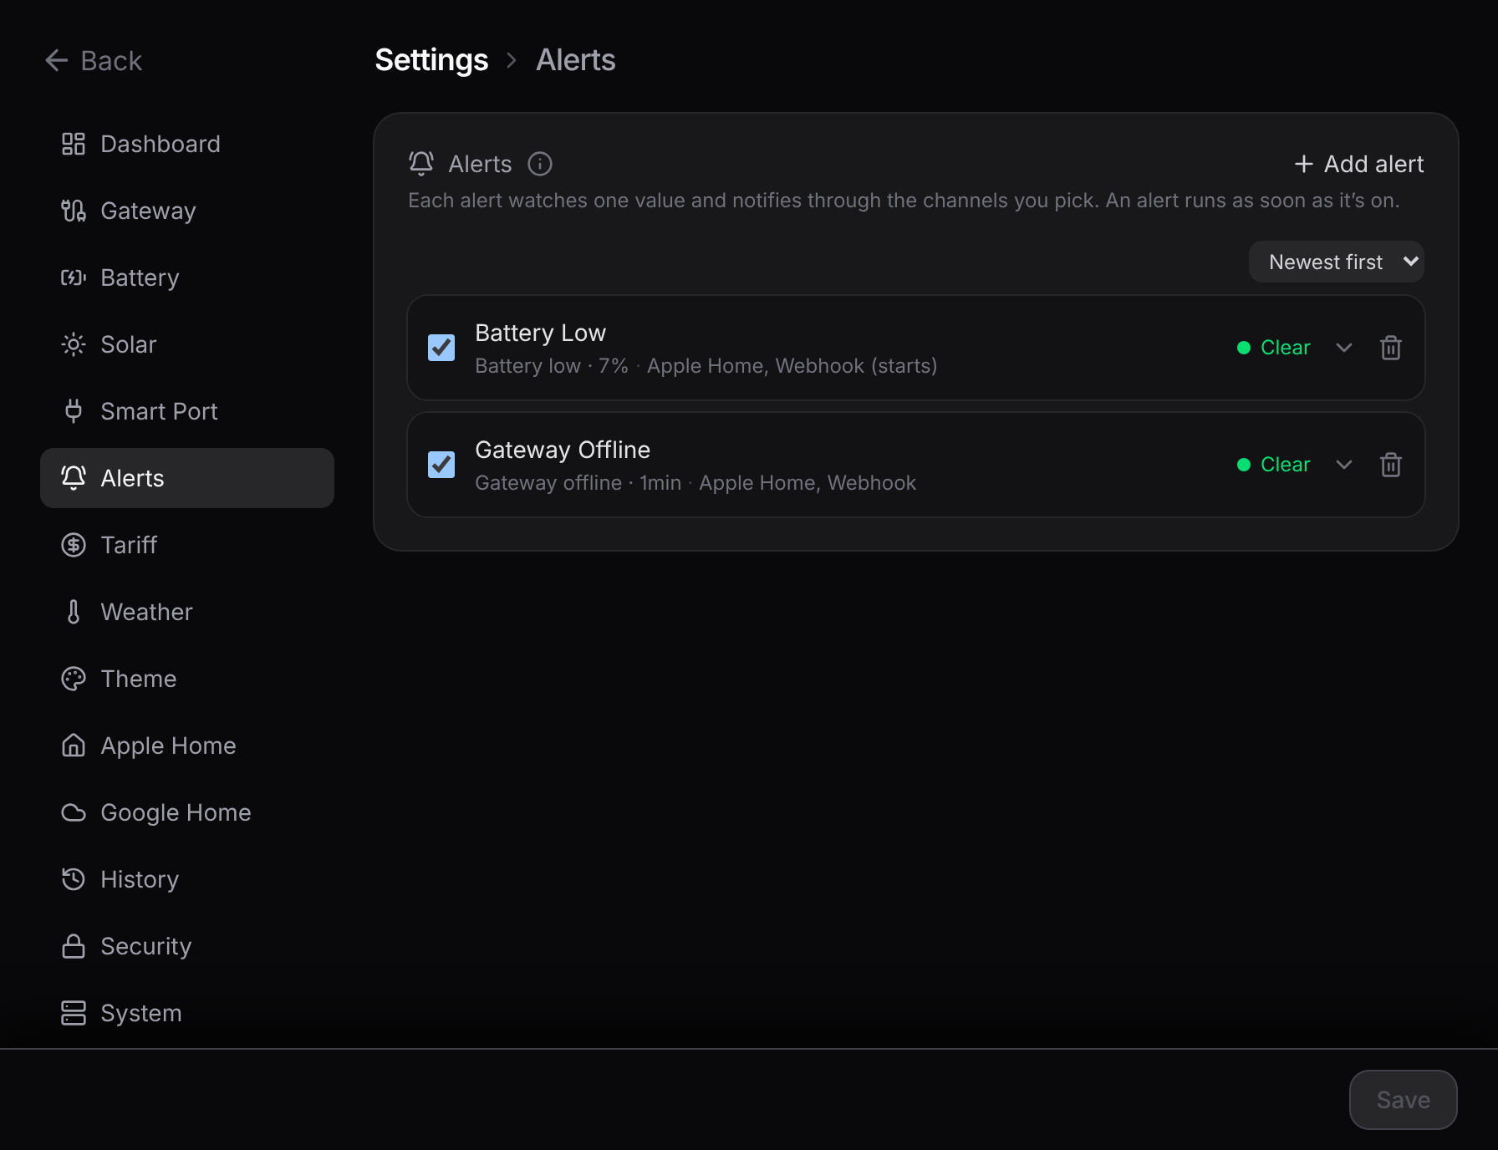Image resolution: width=1498 pixels, height=1150 pixels.
Task: Click the Clear status on Battery Low
Action: pos(1274,348)
